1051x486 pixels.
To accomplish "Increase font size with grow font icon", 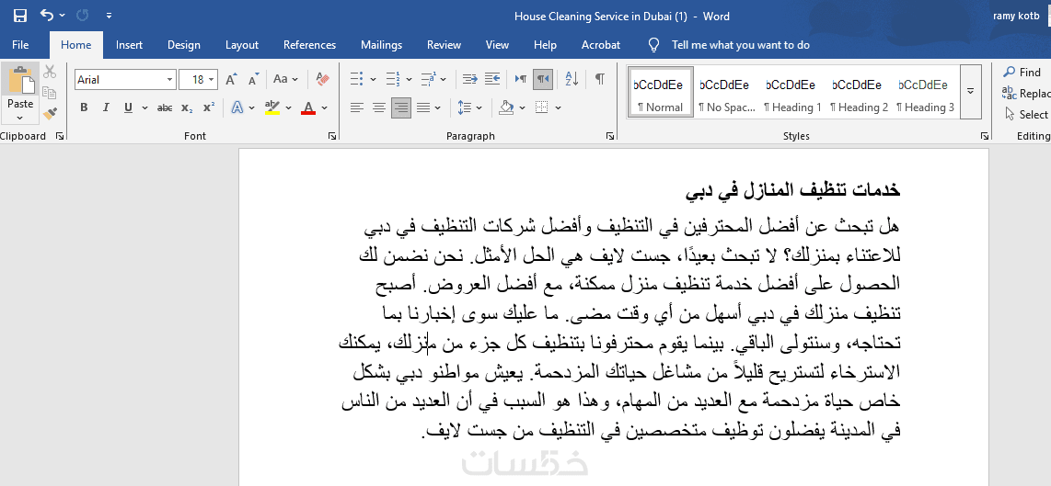I will coord(231,80).
